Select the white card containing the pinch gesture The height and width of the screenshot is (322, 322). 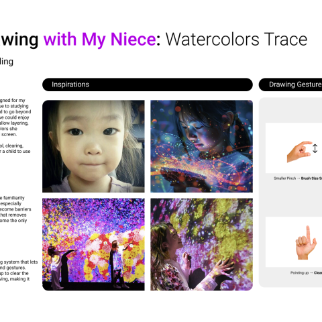pos(294,148)
